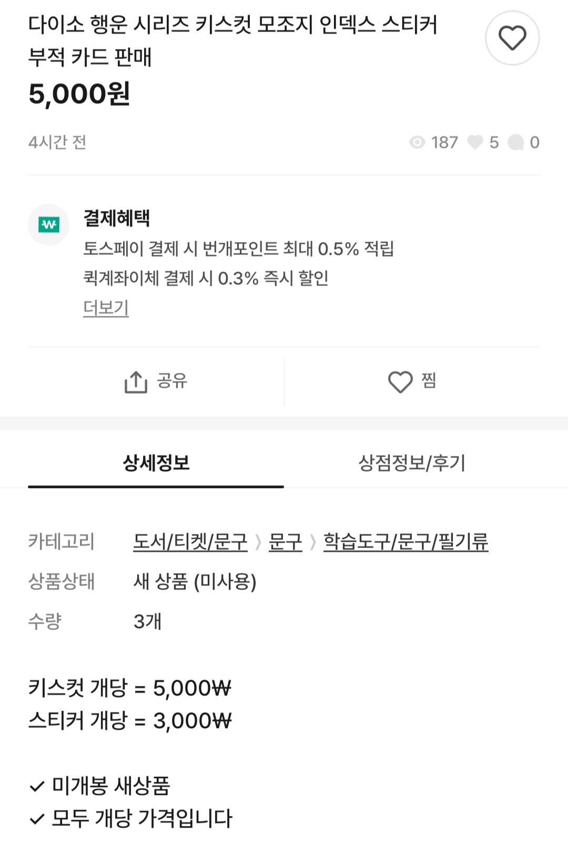The width and height of the screenshot is (568, 854).
Task: Switch to the 상세정보 tab
Action: pyautogui.click(x=156, y=463)
